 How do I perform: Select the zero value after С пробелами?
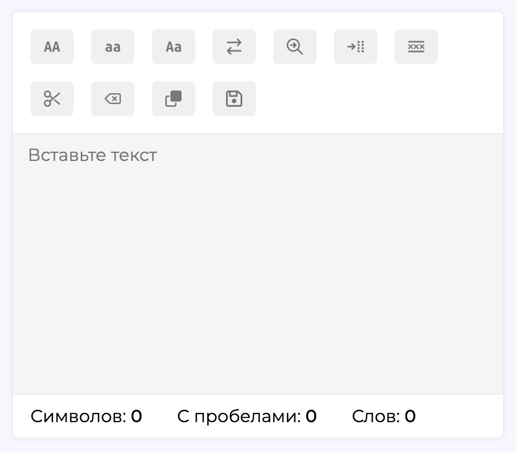(x=311, y=416)
